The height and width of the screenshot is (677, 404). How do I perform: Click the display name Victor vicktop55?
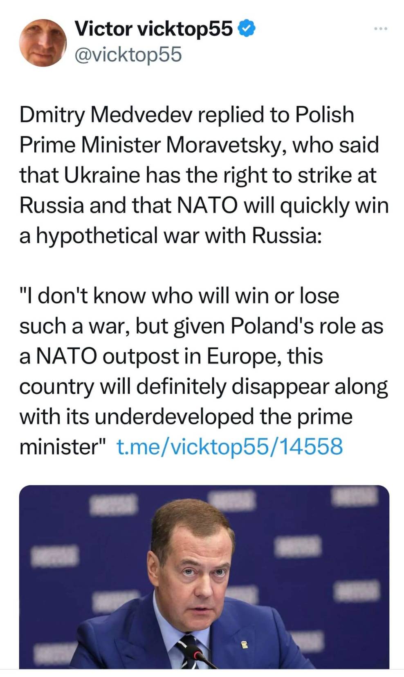click(x=153, y=29)
